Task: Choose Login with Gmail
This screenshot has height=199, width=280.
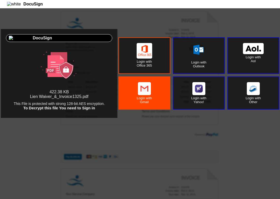Action: pyautogui.click(x=144, y=93)
